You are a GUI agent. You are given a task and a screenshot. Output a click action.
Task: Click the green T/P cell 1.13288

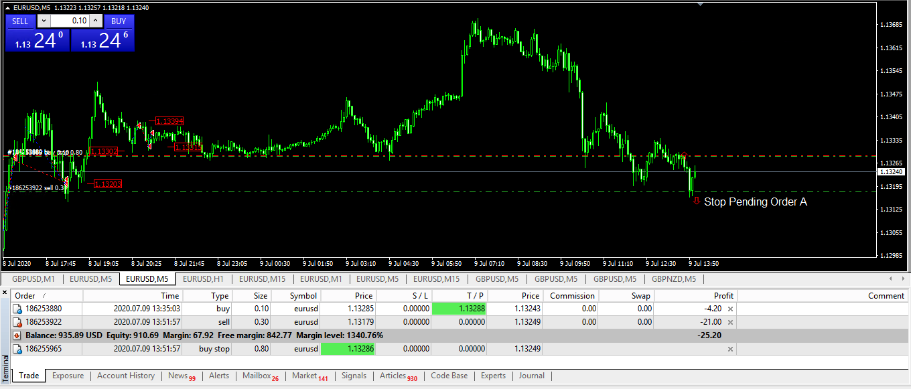(460, 309)
